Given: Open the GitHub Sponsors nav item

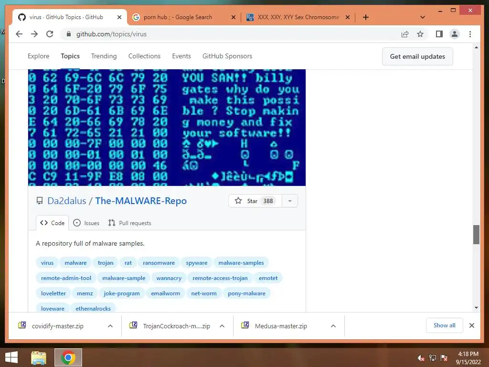Looking at the screenshot, I should click(227, 56).
